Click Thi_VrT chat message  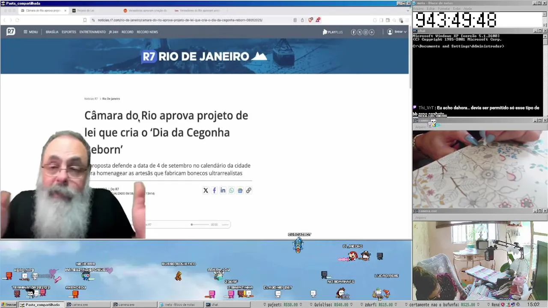pos(477,111)
